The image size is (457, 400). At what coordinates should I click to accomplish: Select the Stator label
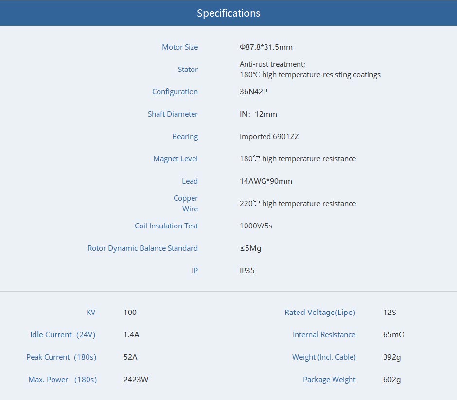pyautogui.click(x=188, y=70)
